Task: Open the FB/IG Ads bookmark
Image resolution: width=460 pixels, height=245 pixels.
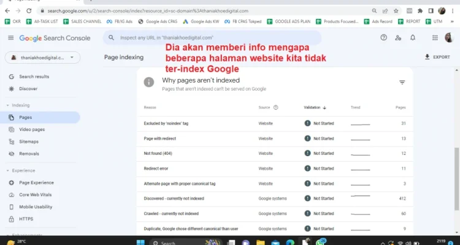Action: tap(120, 21)
